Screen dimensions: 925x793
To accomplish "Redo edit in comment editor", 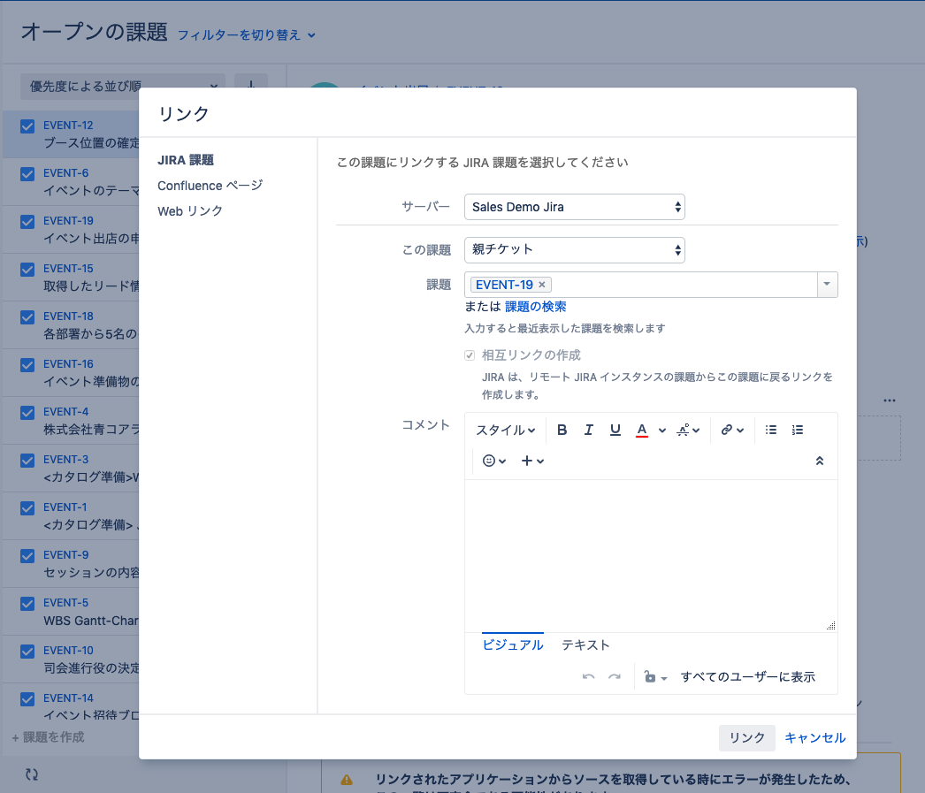I will tap(615, 676).
